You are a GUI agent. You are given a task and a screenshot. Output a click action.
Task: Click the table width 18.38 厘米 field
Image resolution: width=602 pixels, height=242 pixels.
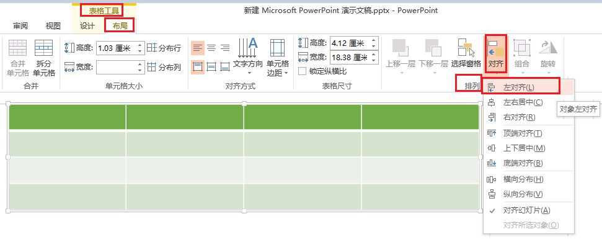pyautogui.click(x=350, y=58)
